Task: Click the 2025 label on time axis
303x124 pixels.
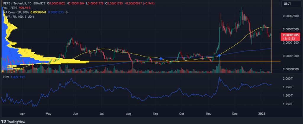Action: (x=262, y=114)
